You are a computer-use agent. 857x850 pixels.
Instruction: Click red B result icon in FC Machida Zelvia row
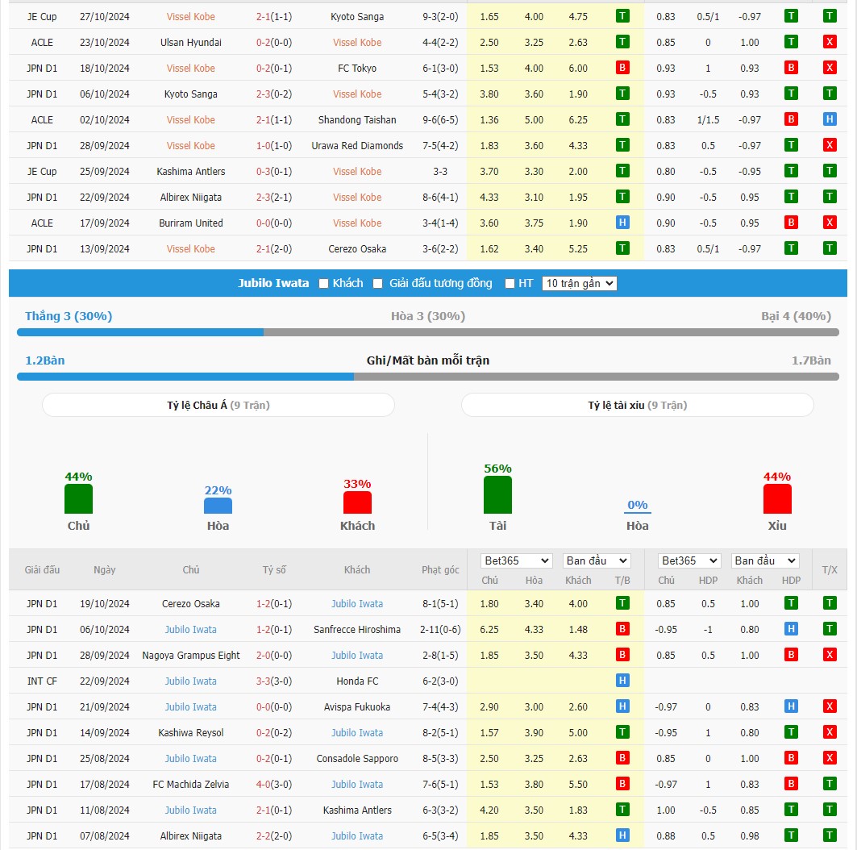pos(622,784)
